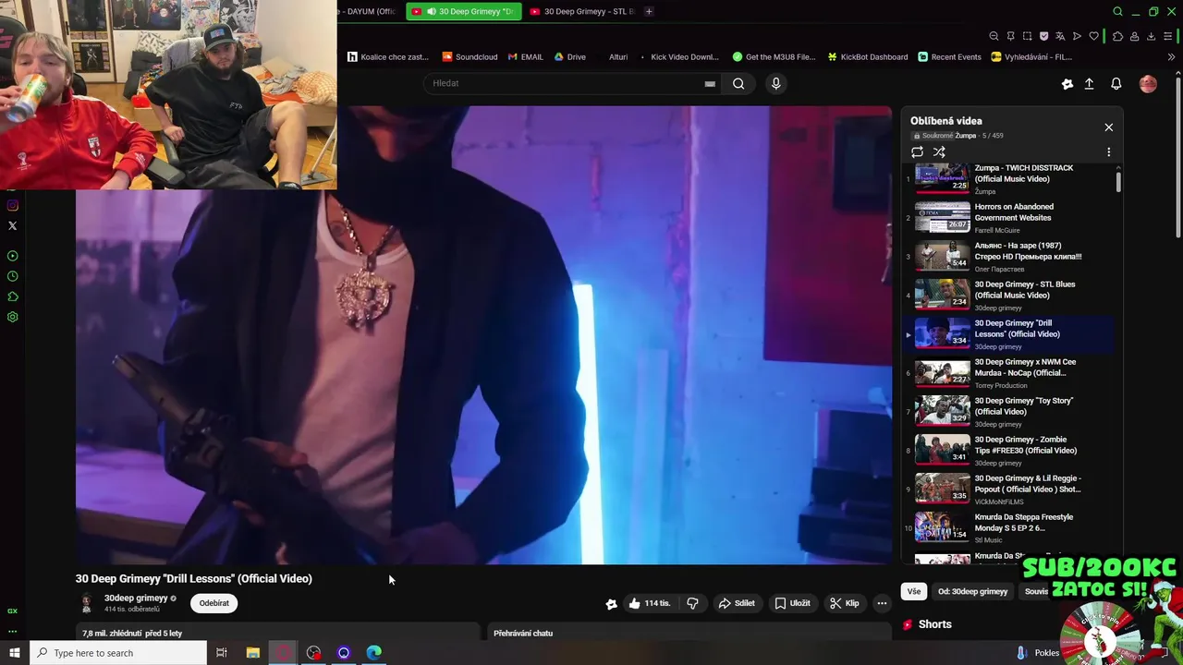The image size is (1183, 665).
Task: Open Recent Events bookmark
Action: click(x=949, y=56)
